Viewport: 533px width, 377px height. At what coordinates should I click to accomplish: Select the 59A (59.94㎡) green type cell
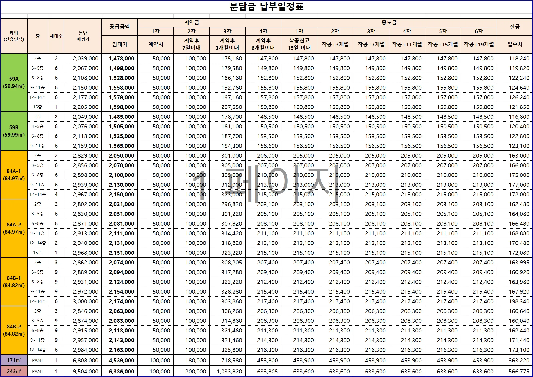pos(14,83)
